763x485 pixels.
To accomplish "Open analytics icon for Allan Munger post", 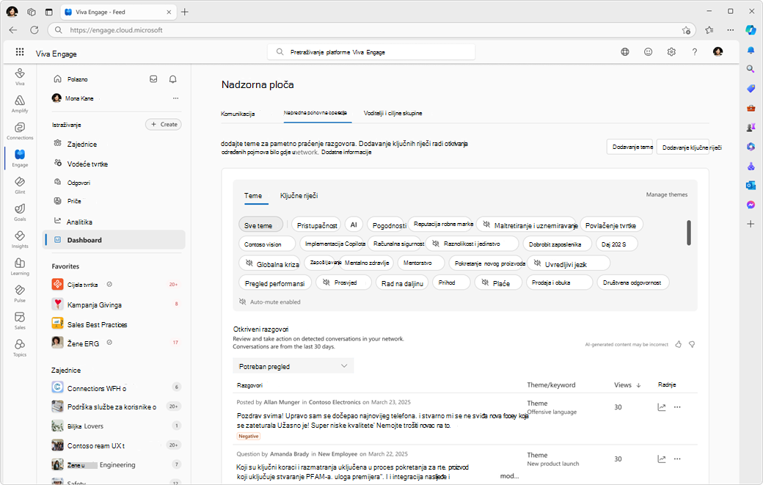I will pyautogui.click(x=661, y=407).
